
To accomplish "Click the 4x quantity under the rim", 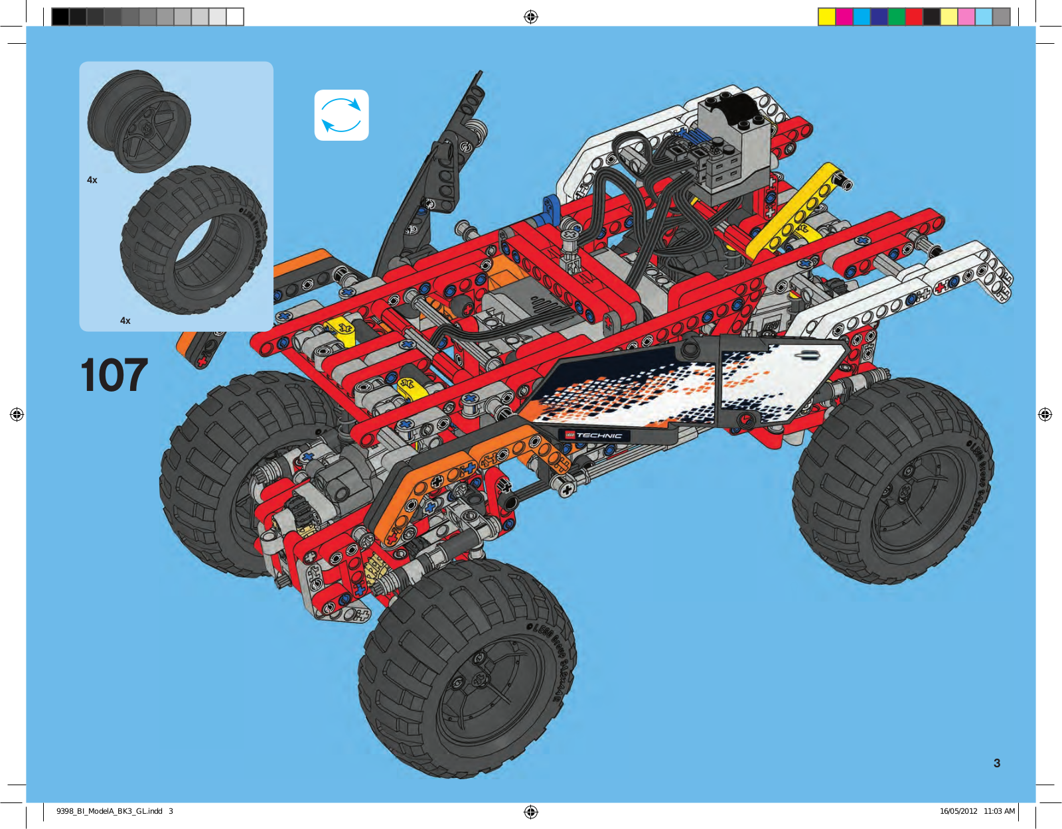I will pos(92,180).
